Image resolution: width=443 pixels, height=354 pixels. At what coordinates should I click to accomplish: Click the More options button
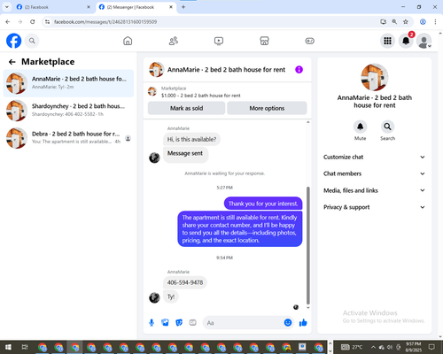point(267,108)
